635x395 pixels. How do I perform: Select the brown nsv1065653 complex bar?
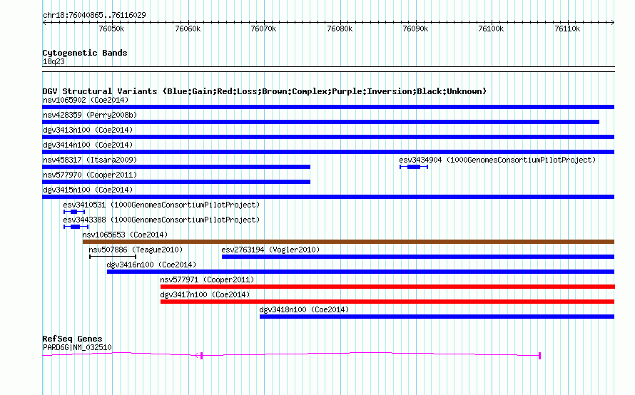[x=348, y=242]
